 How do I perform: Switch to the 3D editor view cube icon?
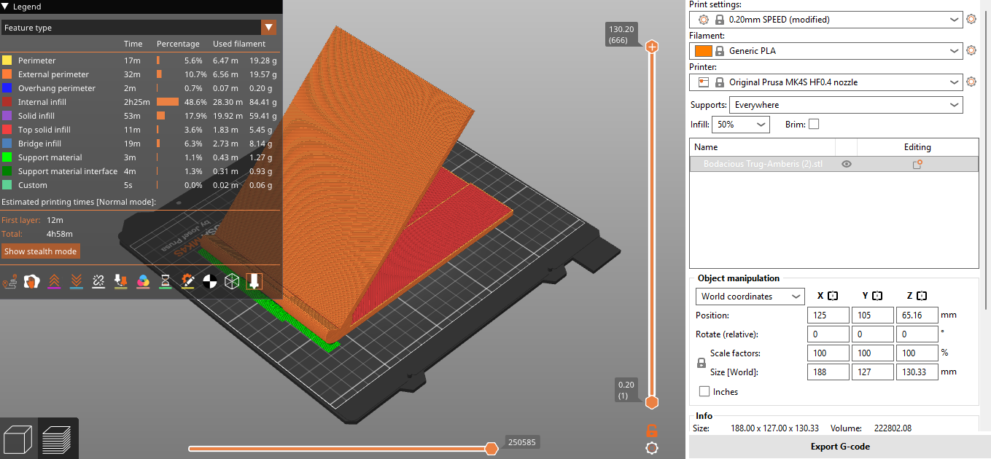tap(19, 439)
